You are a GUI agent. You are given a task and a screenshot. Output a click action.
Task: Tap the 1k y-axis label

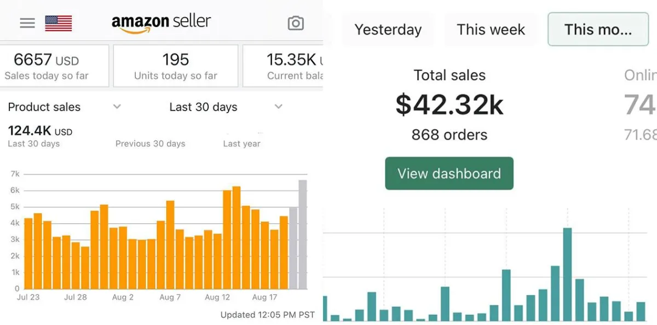point(15,272)
